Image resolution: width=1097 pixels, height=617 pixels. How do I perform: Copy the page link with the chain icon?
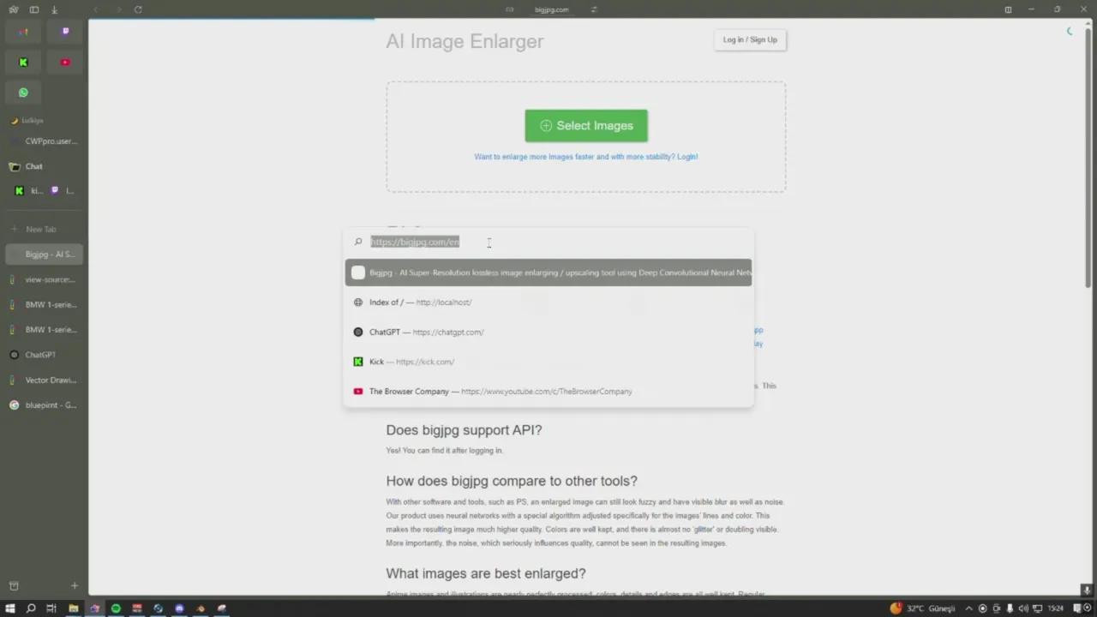(x=510, y=9)
